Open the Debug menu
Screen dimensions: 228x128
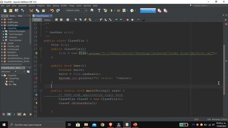pyautogui.click(x=56, y=6)
